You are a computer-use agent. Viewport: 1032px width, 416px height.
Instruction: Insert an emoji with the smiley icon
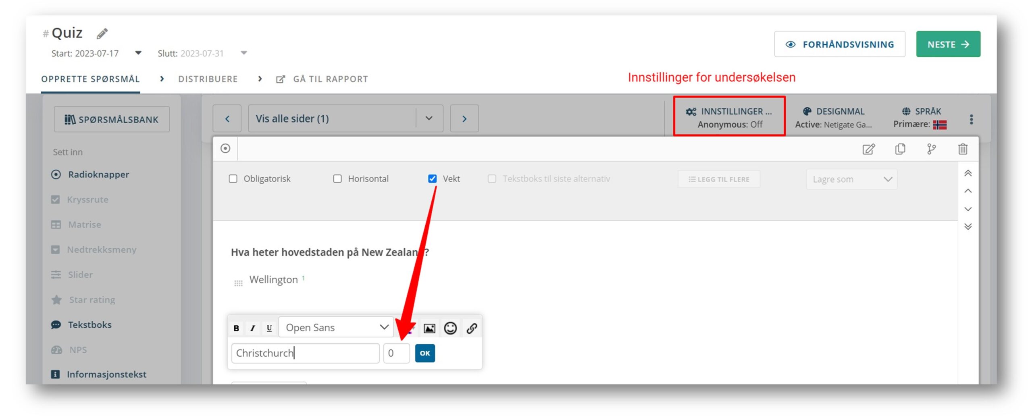point(450,328)
